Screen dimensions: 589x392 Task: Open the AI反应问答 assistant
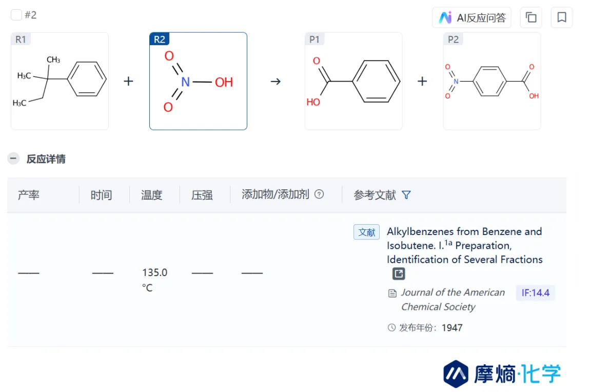[x=472, y=17]
